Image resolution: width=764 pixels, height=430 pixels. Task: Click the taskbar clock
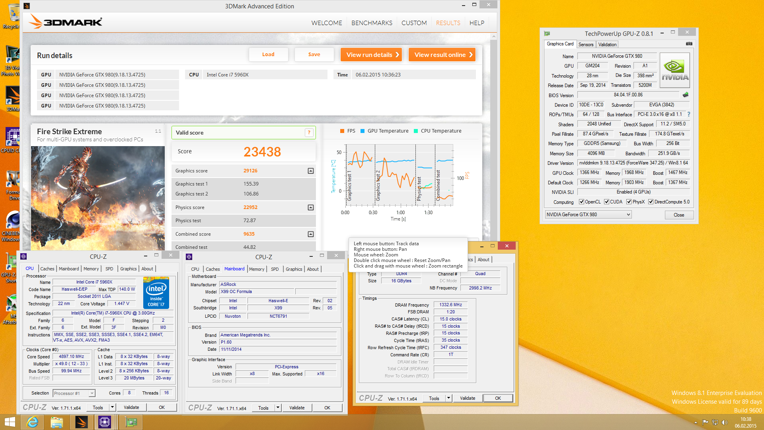[x=746, y=422]
